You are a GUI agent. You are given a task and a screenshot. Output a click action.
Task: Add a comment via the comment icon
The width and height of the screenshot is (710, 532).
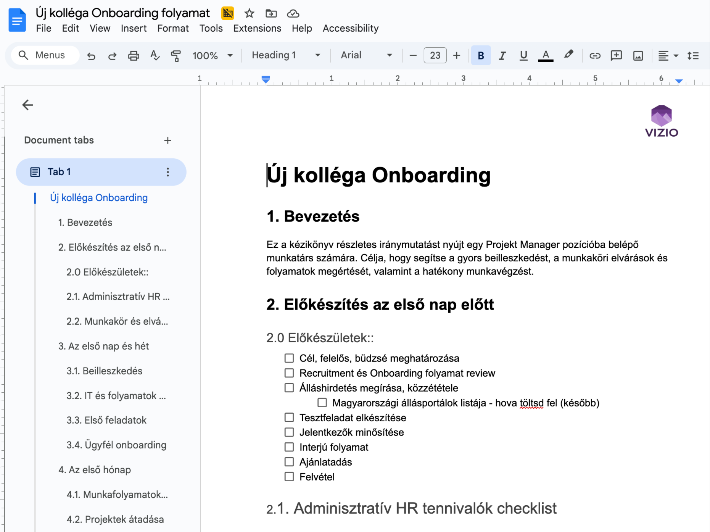coord(616,55)
